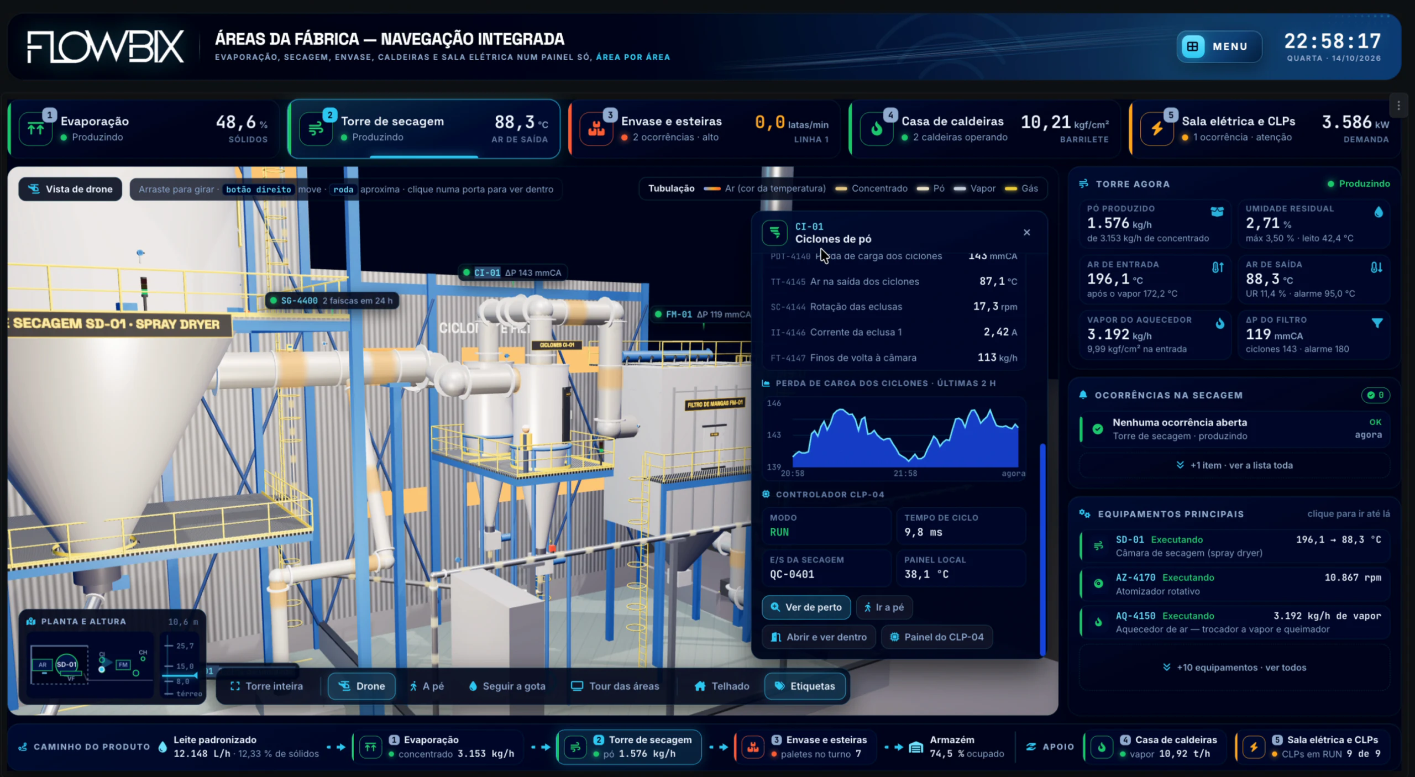Click the SG-4400 faíscas label tag
1415x777 pixels.
tap(332, 301)
